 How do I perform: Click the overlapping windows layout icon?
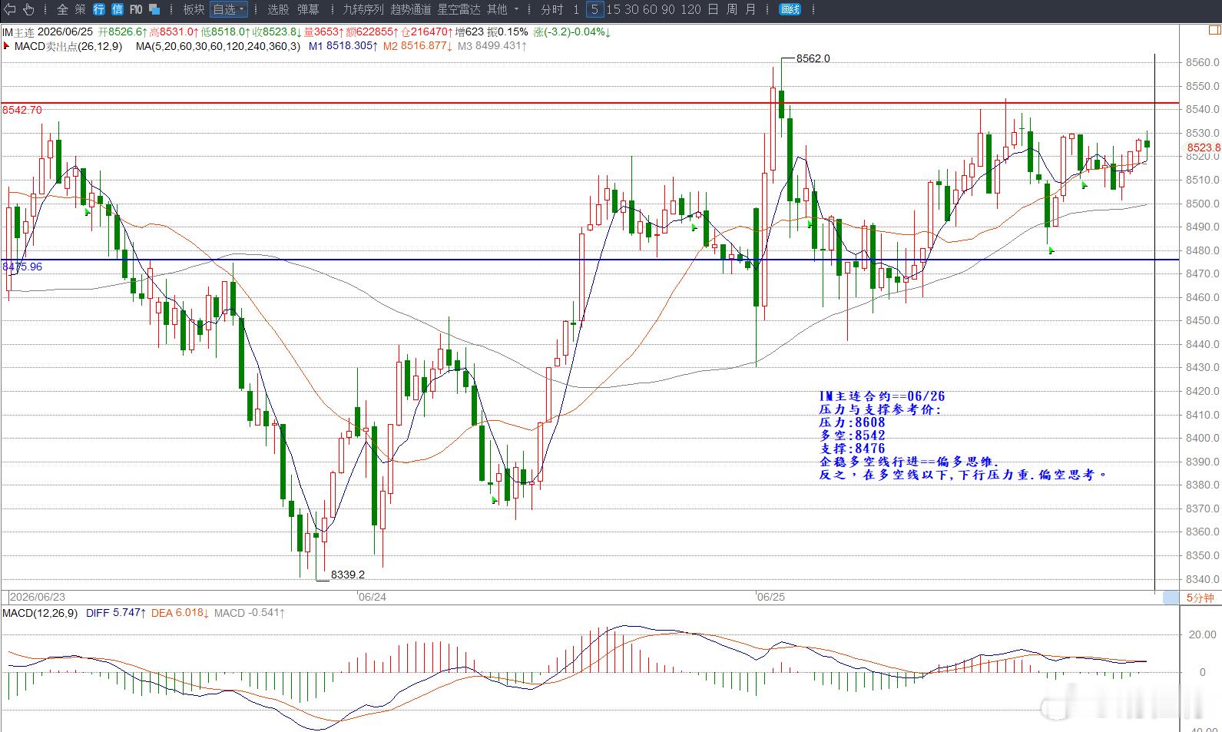click(154, 9)
